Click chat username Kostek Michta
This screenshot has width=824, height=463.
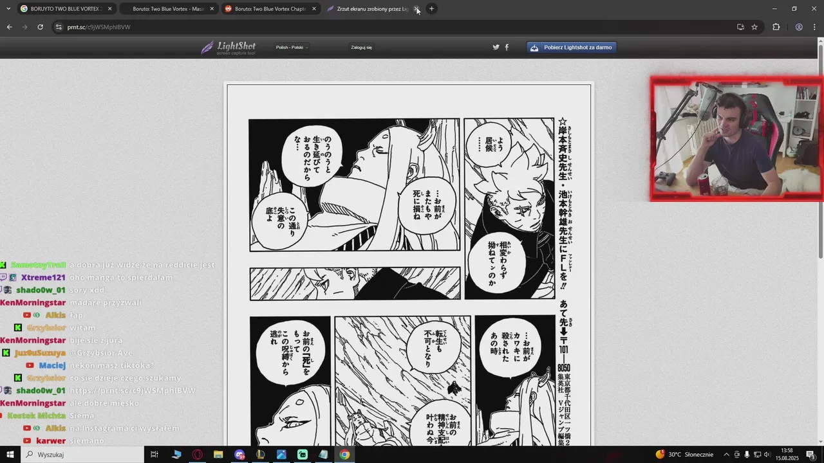coord(36,415)
